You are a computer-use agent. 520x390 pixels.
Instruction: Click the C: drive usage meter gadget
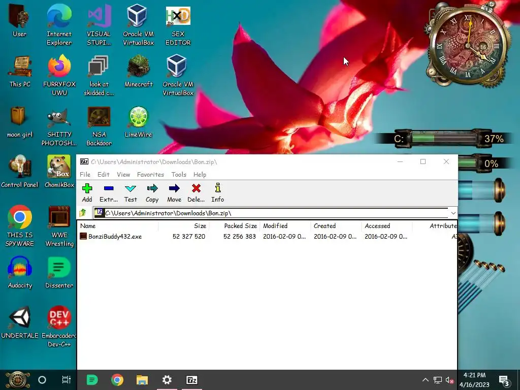pos(443,138)
